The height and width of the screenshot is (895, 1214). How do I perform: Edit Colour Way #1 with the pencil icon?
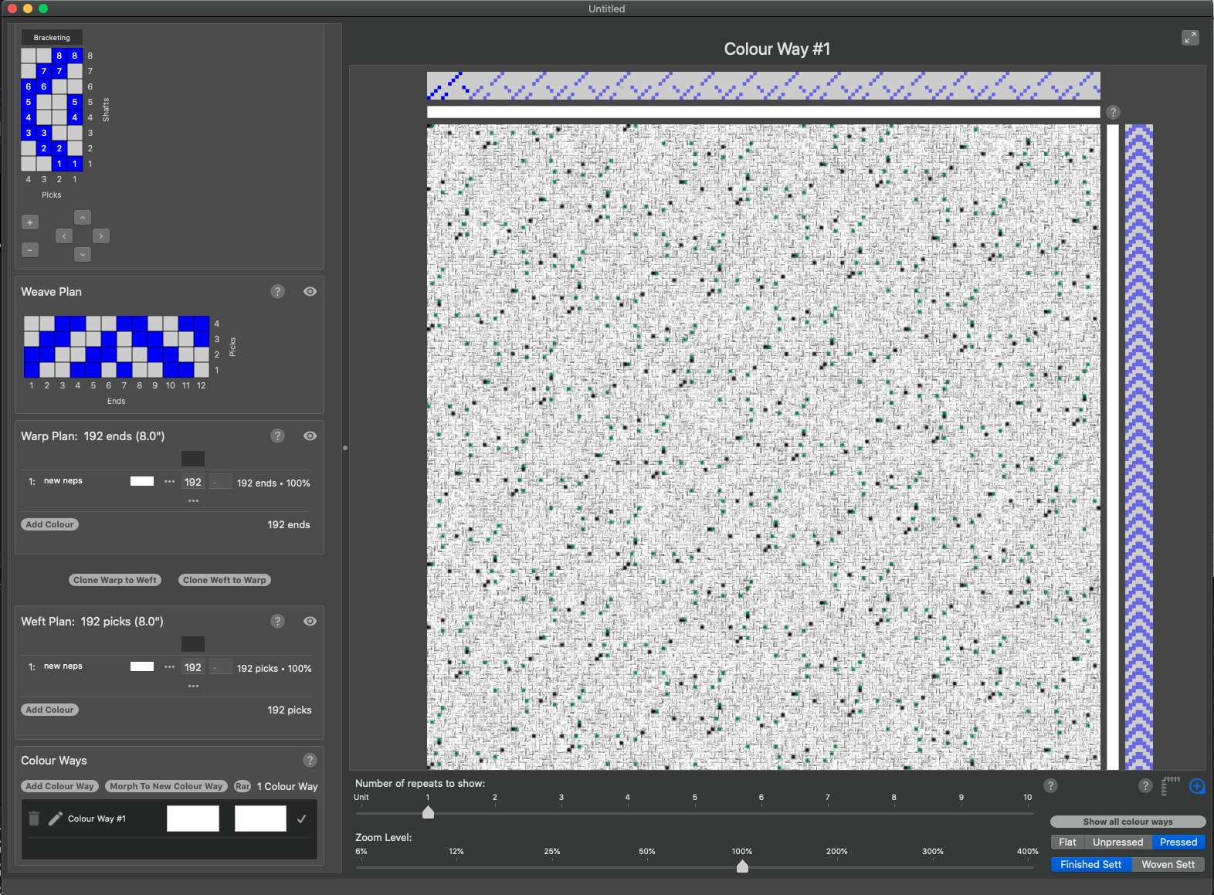coord(56,819)
